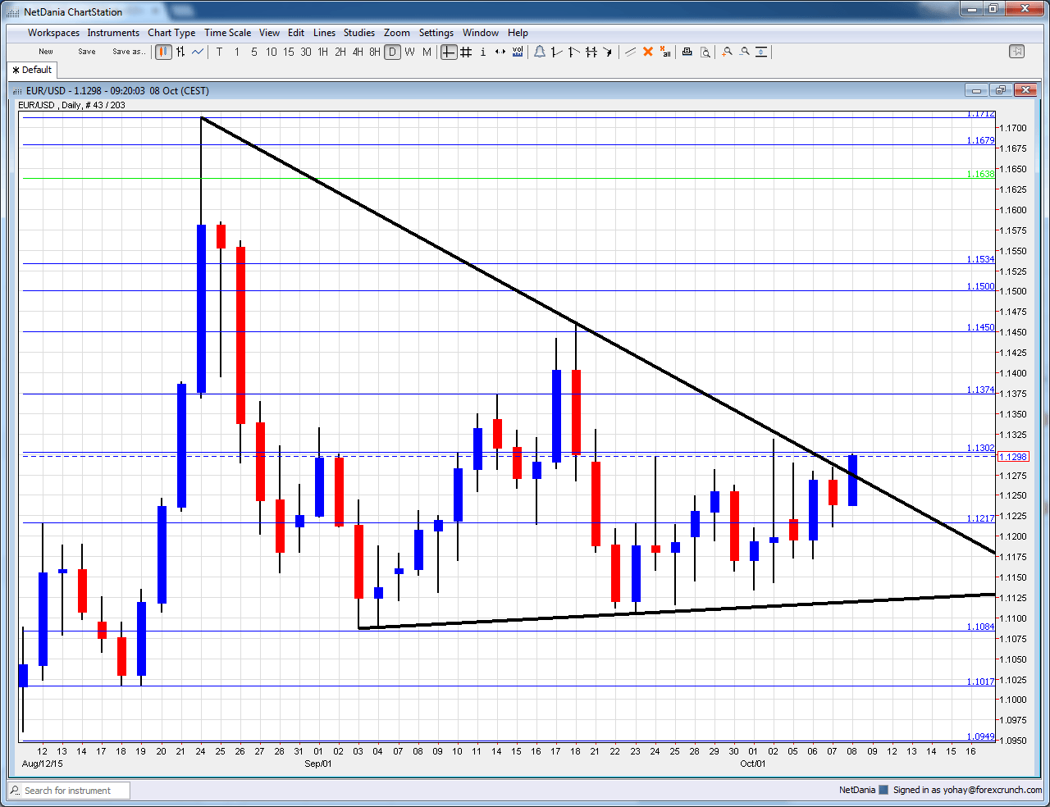This screenshot has height=807, width=1050.
Task: Expand the Studies menu
Action: pyautogui.click(x=359, y=33)
